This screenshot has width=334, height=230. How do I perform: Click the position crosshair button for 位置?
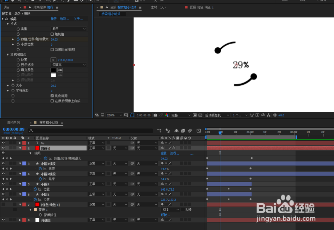(x=53, y=60)
